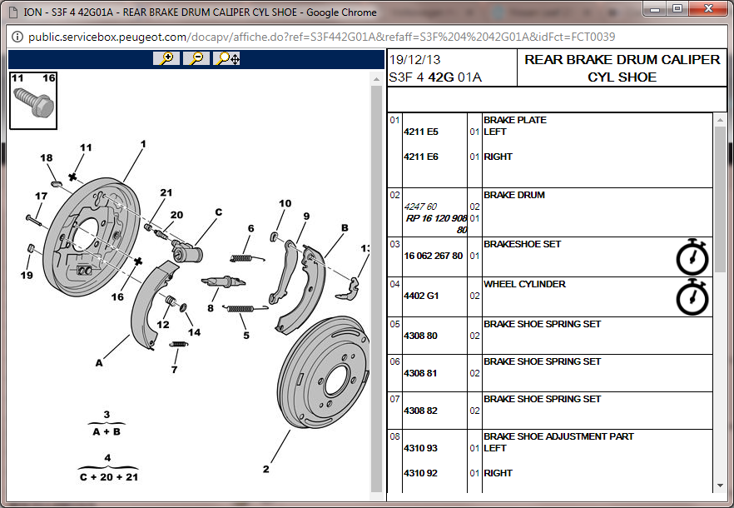Click BRAKE SHOE SPRING SET in row 07

(x=542, y=399)
